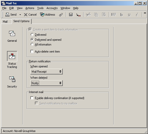
Task: Expand the toolbar overflow chevron
Action: pyautogui.click(x=145, y=13)
